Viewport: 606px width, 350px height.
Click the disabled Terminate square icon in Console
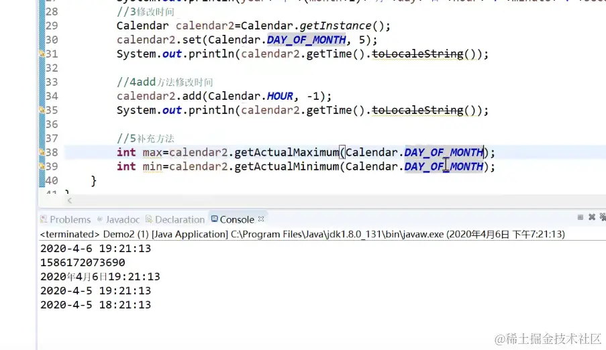[580, 217]
